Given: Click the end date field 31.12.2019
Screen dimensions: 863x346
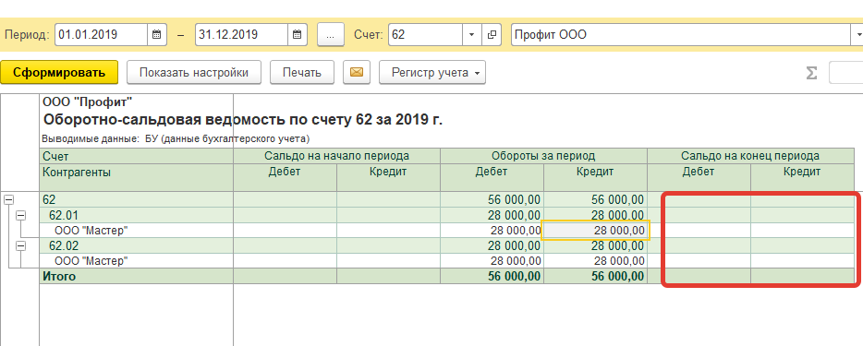Looking at the screenshot, I should (x=241, y=35).
